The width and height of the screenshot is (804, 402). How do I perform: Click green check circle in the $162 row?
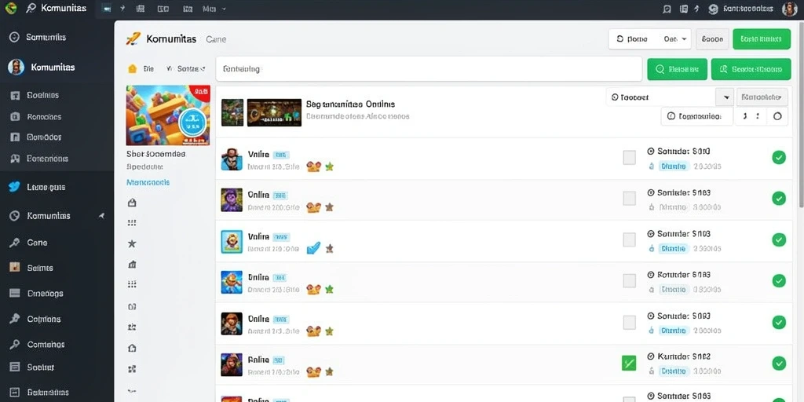779,364
